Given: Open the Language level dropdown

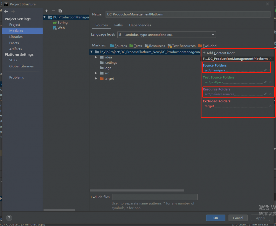Looking at the screenshot, I should click(167, 35).
